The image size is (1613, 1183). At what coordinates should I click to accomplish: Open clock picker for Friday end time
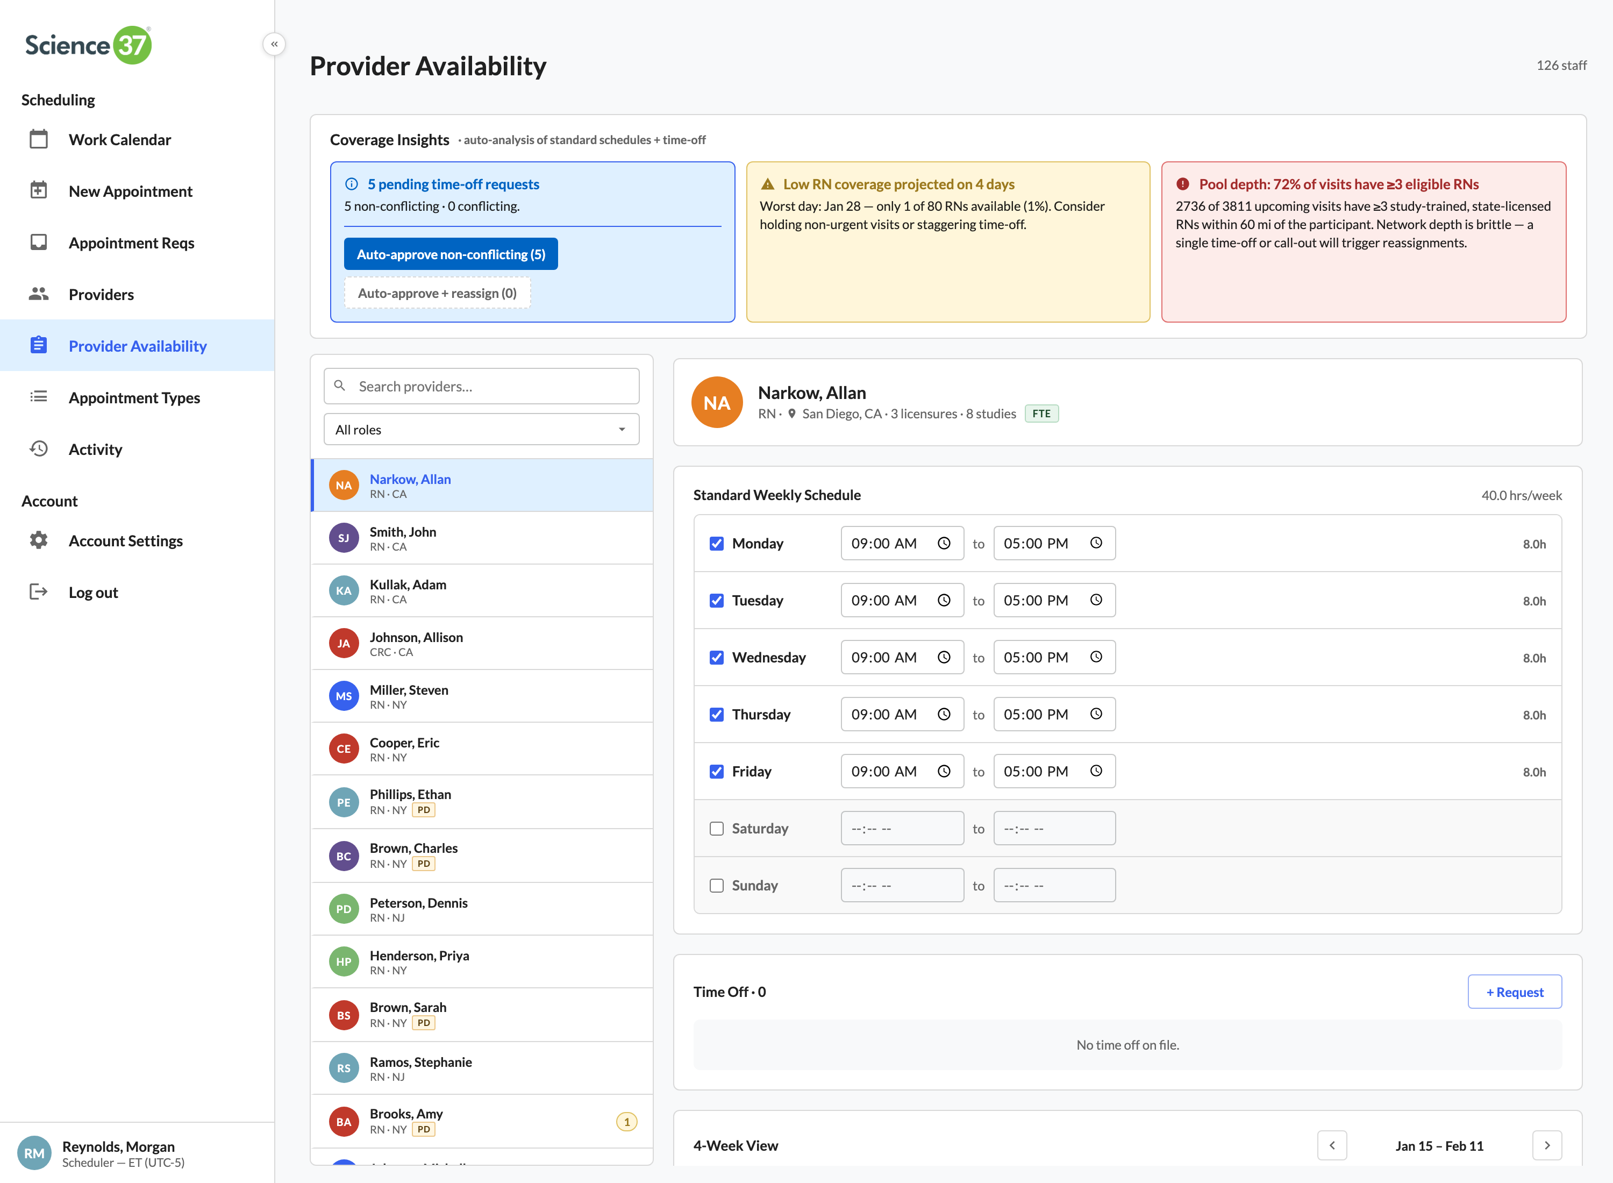point(1096,771)
